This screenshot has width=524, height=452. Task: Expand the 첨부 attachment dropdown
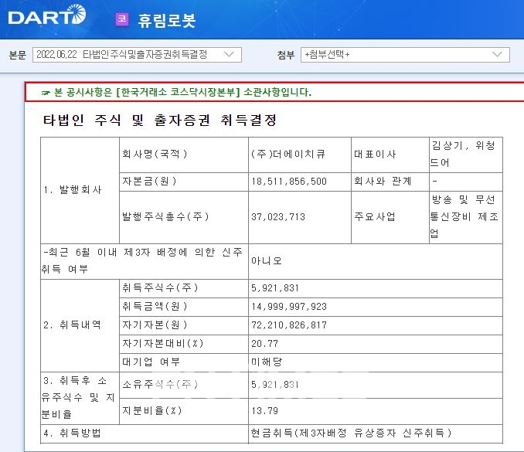tap(405, 54)
